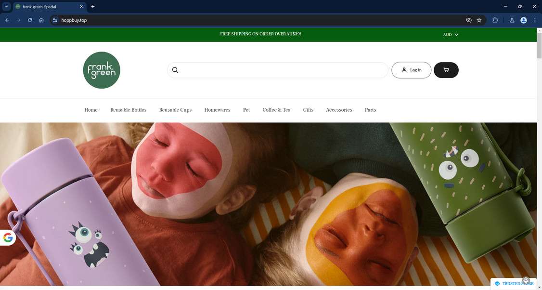Go to the Home menu item
This screenshot has height=290, width=542.
pos(91,110)
